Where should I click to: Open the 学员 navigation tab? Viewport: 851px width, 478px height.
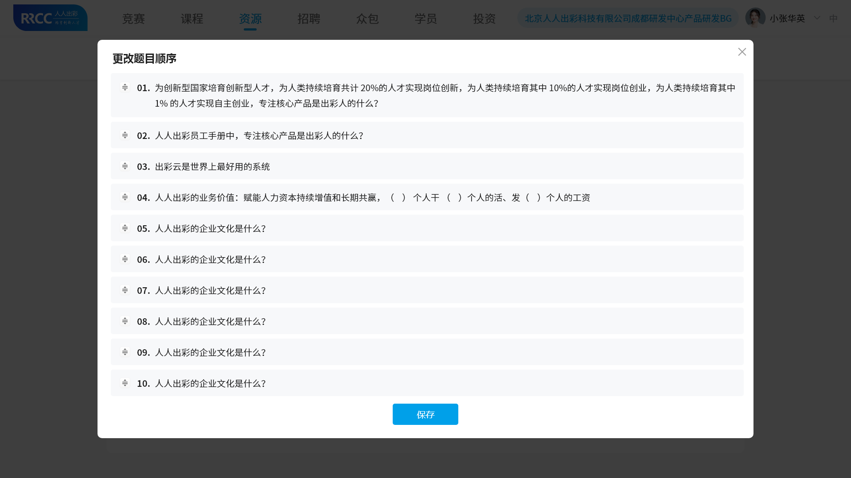pos(426,19)
